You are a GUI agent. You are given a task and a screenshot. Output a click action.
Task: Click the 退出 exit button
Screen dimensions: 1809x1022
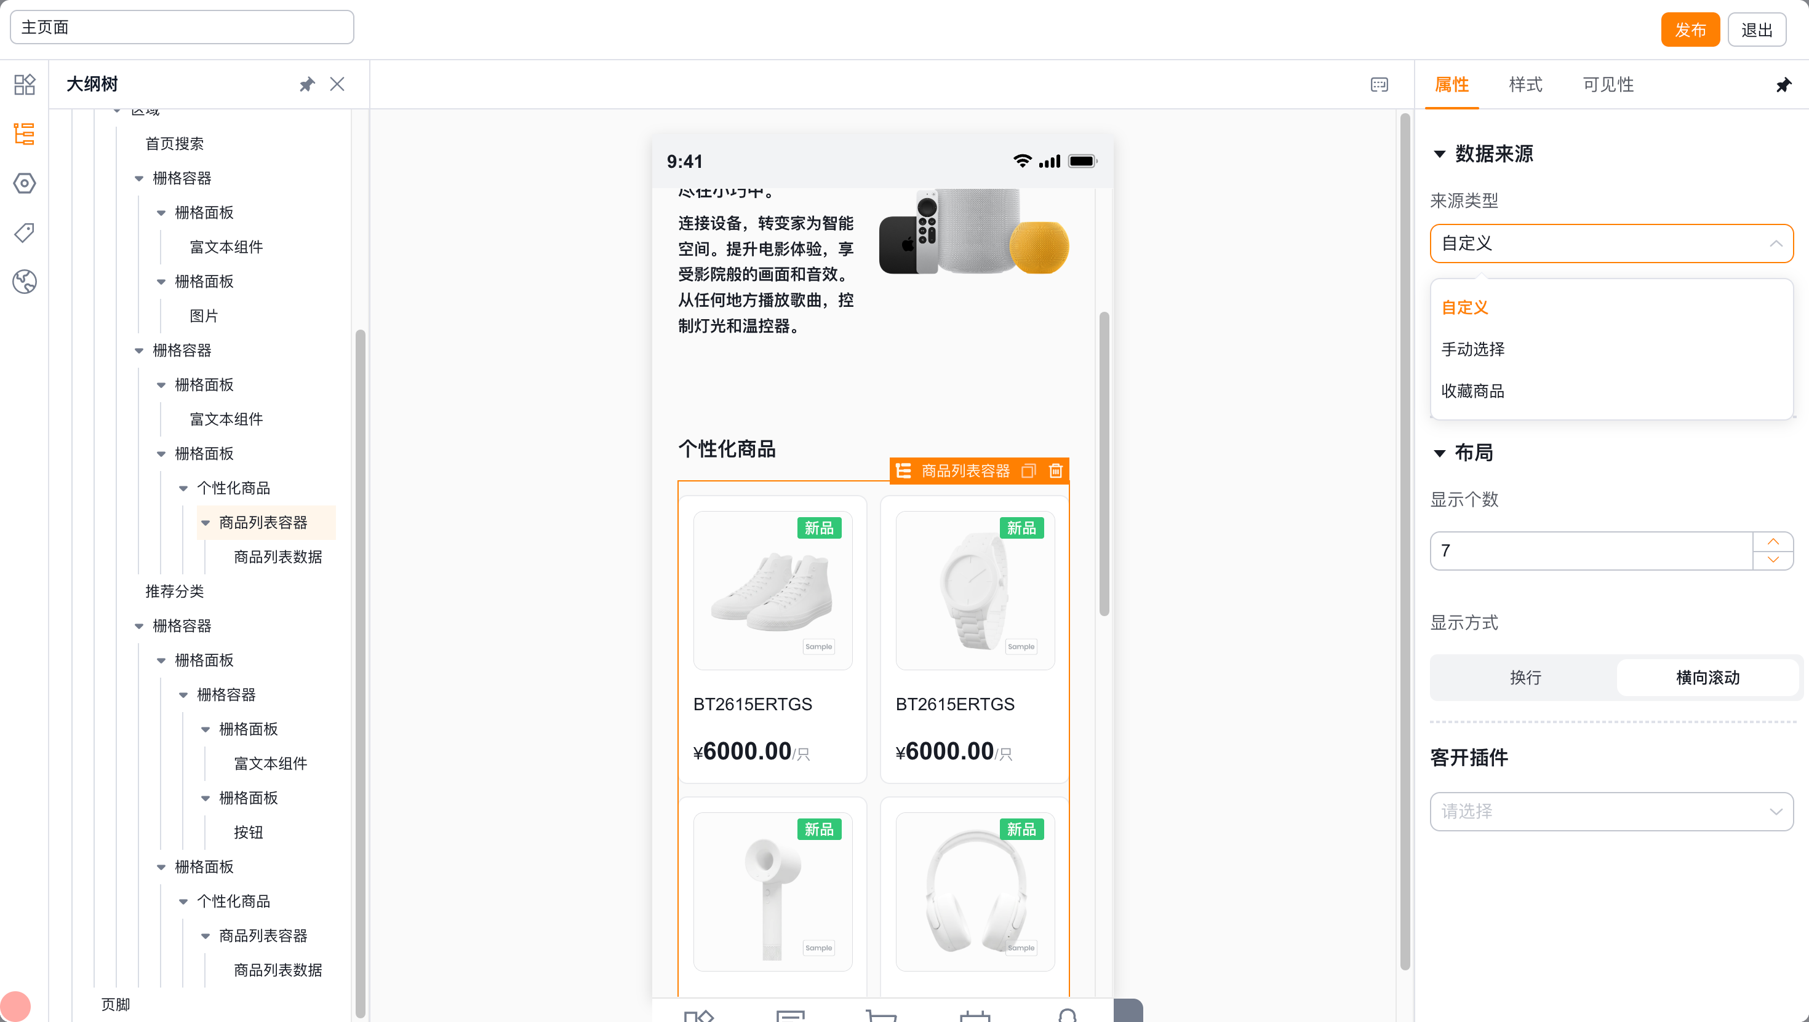click(x=1757, y=30)
